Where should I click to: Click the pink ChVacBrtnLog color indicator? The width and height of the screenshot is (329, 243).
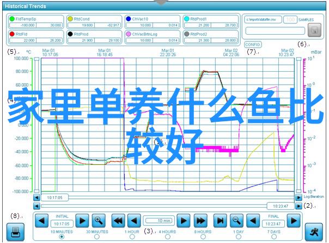(x=129, y=34)
